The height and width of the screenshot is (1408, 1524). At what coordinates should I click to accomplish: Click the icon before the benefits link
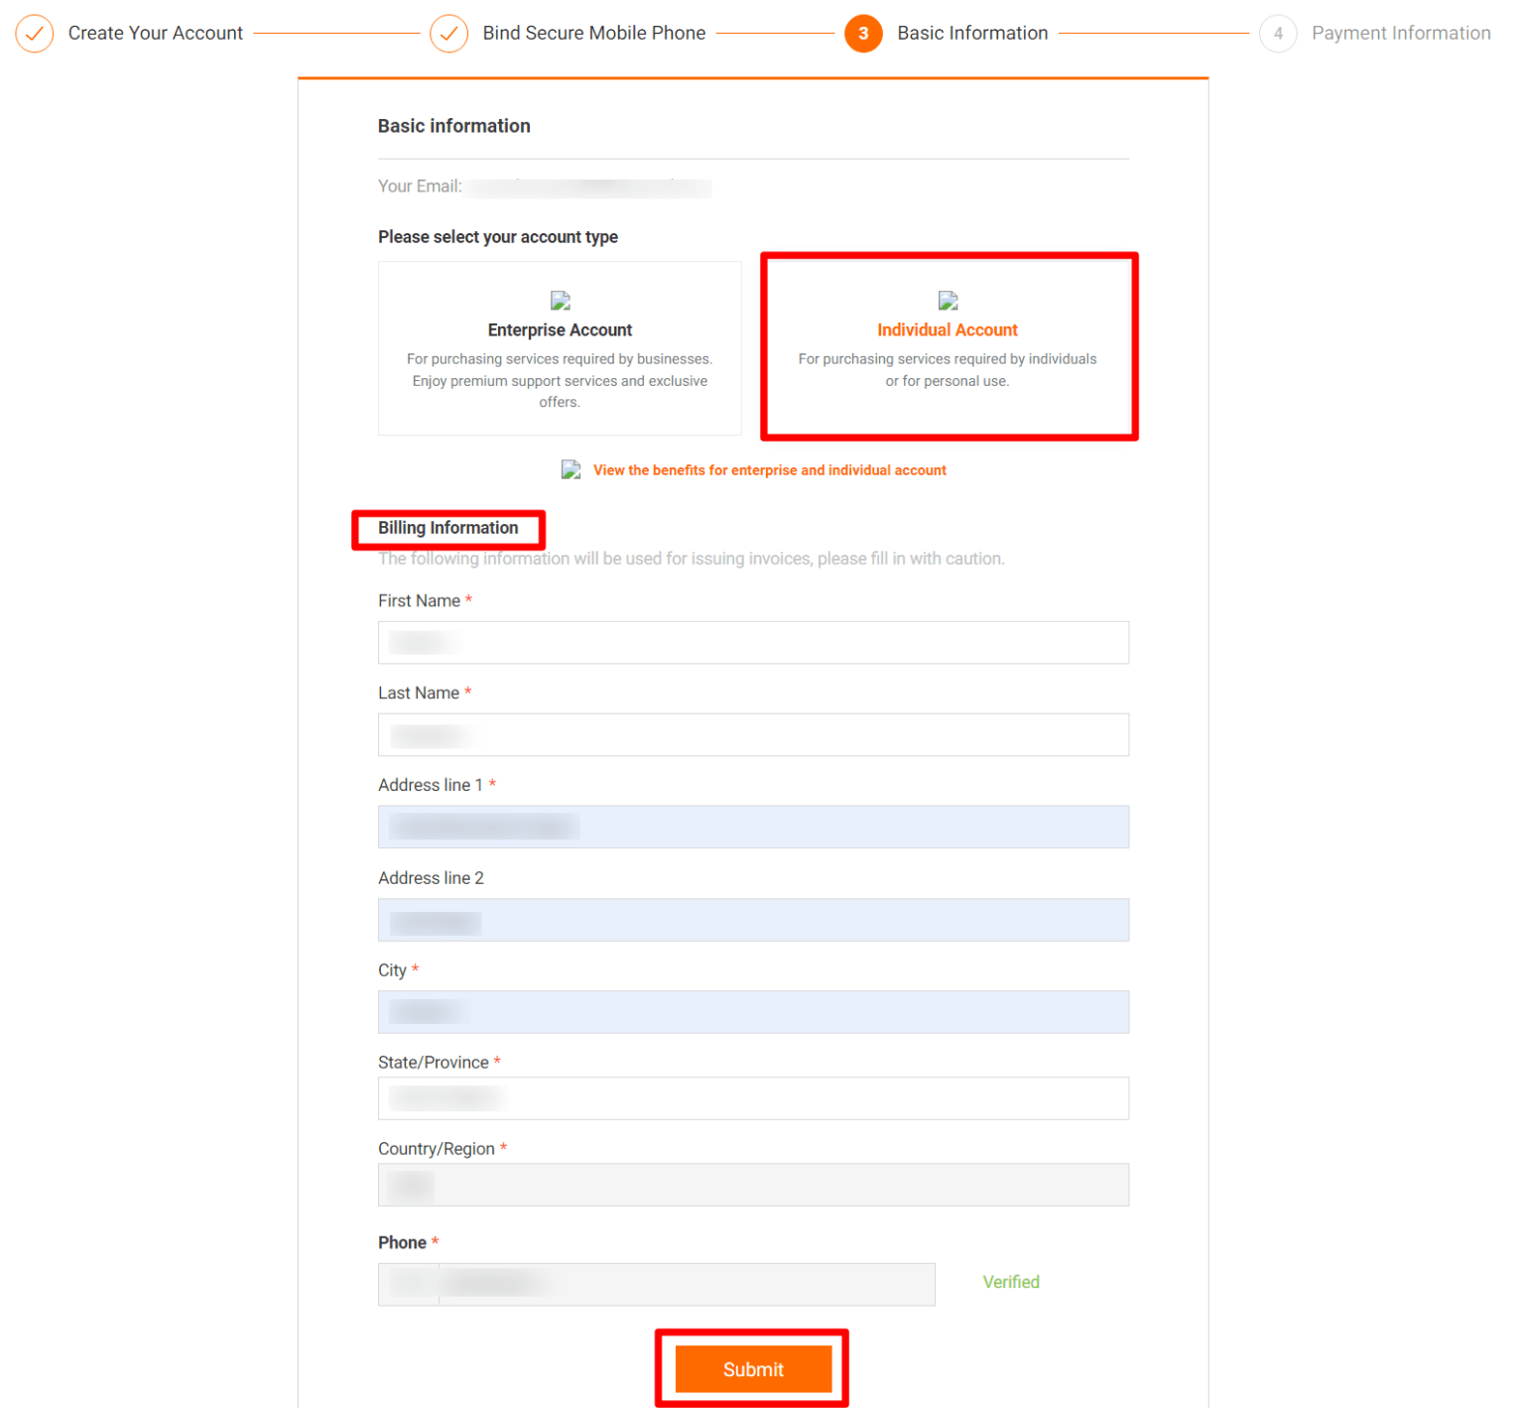coord(571,469)
